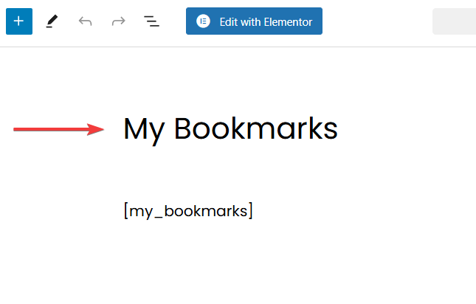
Task: Select the Tools pencil icon
Action: 52,21
